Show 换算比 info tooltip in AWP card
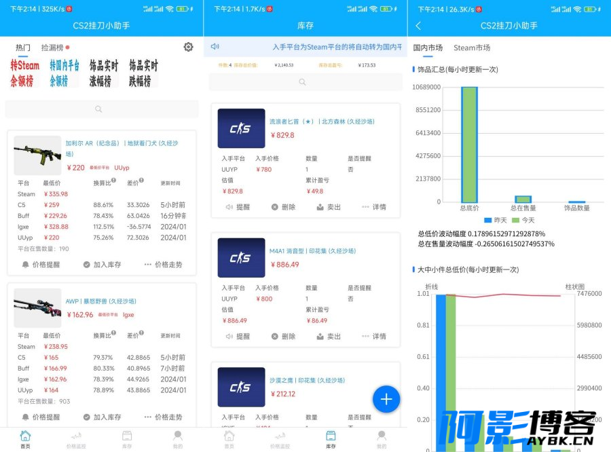611x452 pixels. (x=113, y=333)
